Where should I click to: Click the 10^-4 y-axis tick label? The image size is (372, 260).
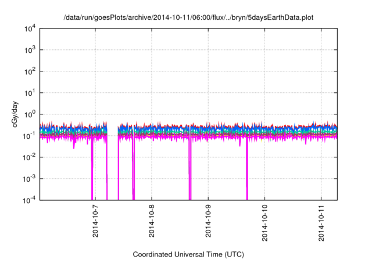coord(29,200)
